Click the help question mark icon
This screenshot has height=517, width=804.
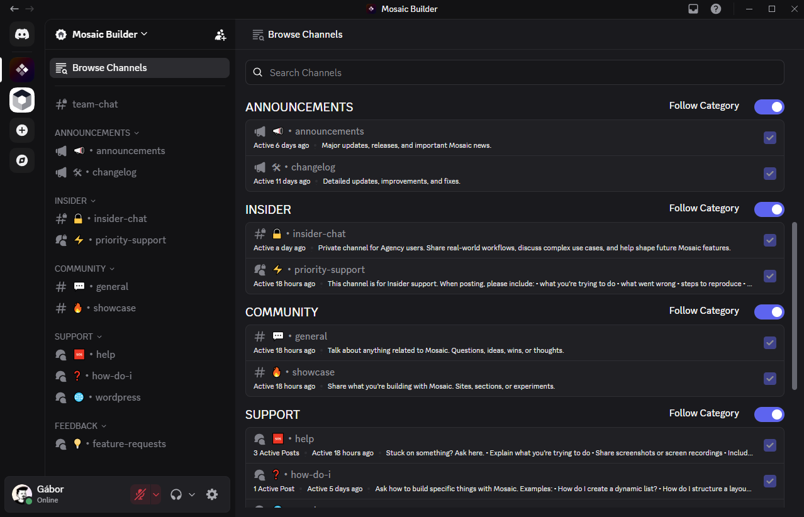[716, 9]
